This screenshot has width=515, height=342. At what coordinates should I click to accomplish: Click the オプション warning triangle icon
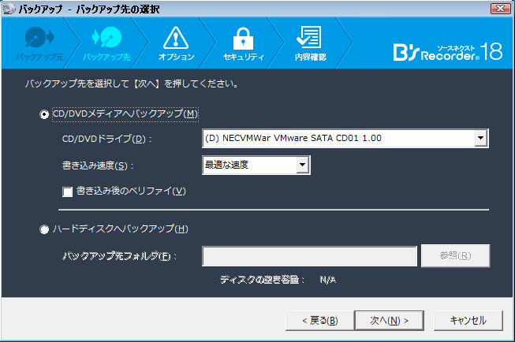coord(175,38)
